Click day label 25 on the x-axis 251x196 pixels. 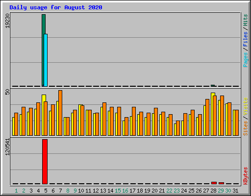click(191, 191)
